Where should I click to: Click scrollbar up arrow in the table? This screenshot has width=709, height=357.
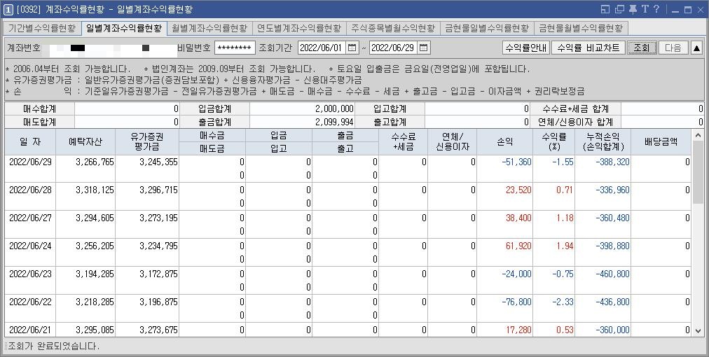[x=698, y=134]
